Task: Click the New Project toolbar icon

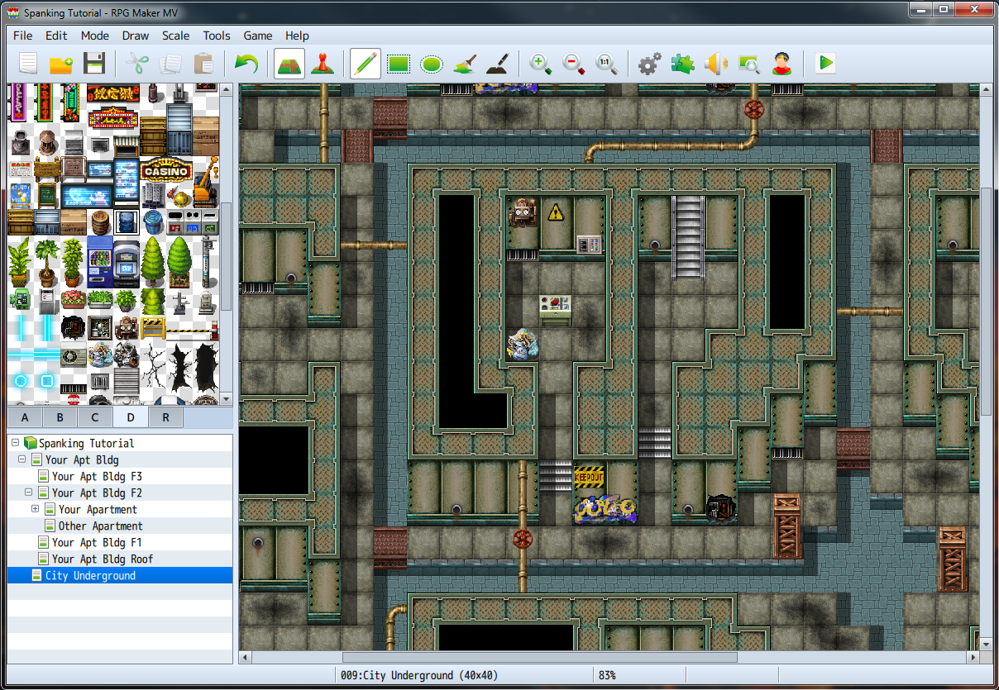Action: click(x=29, y=64)
